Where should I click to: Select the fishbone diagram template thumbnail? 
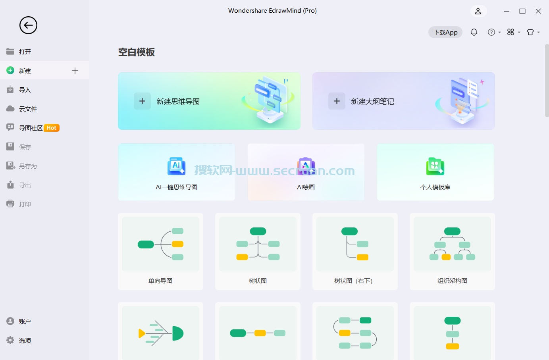(x=160, y=333)
